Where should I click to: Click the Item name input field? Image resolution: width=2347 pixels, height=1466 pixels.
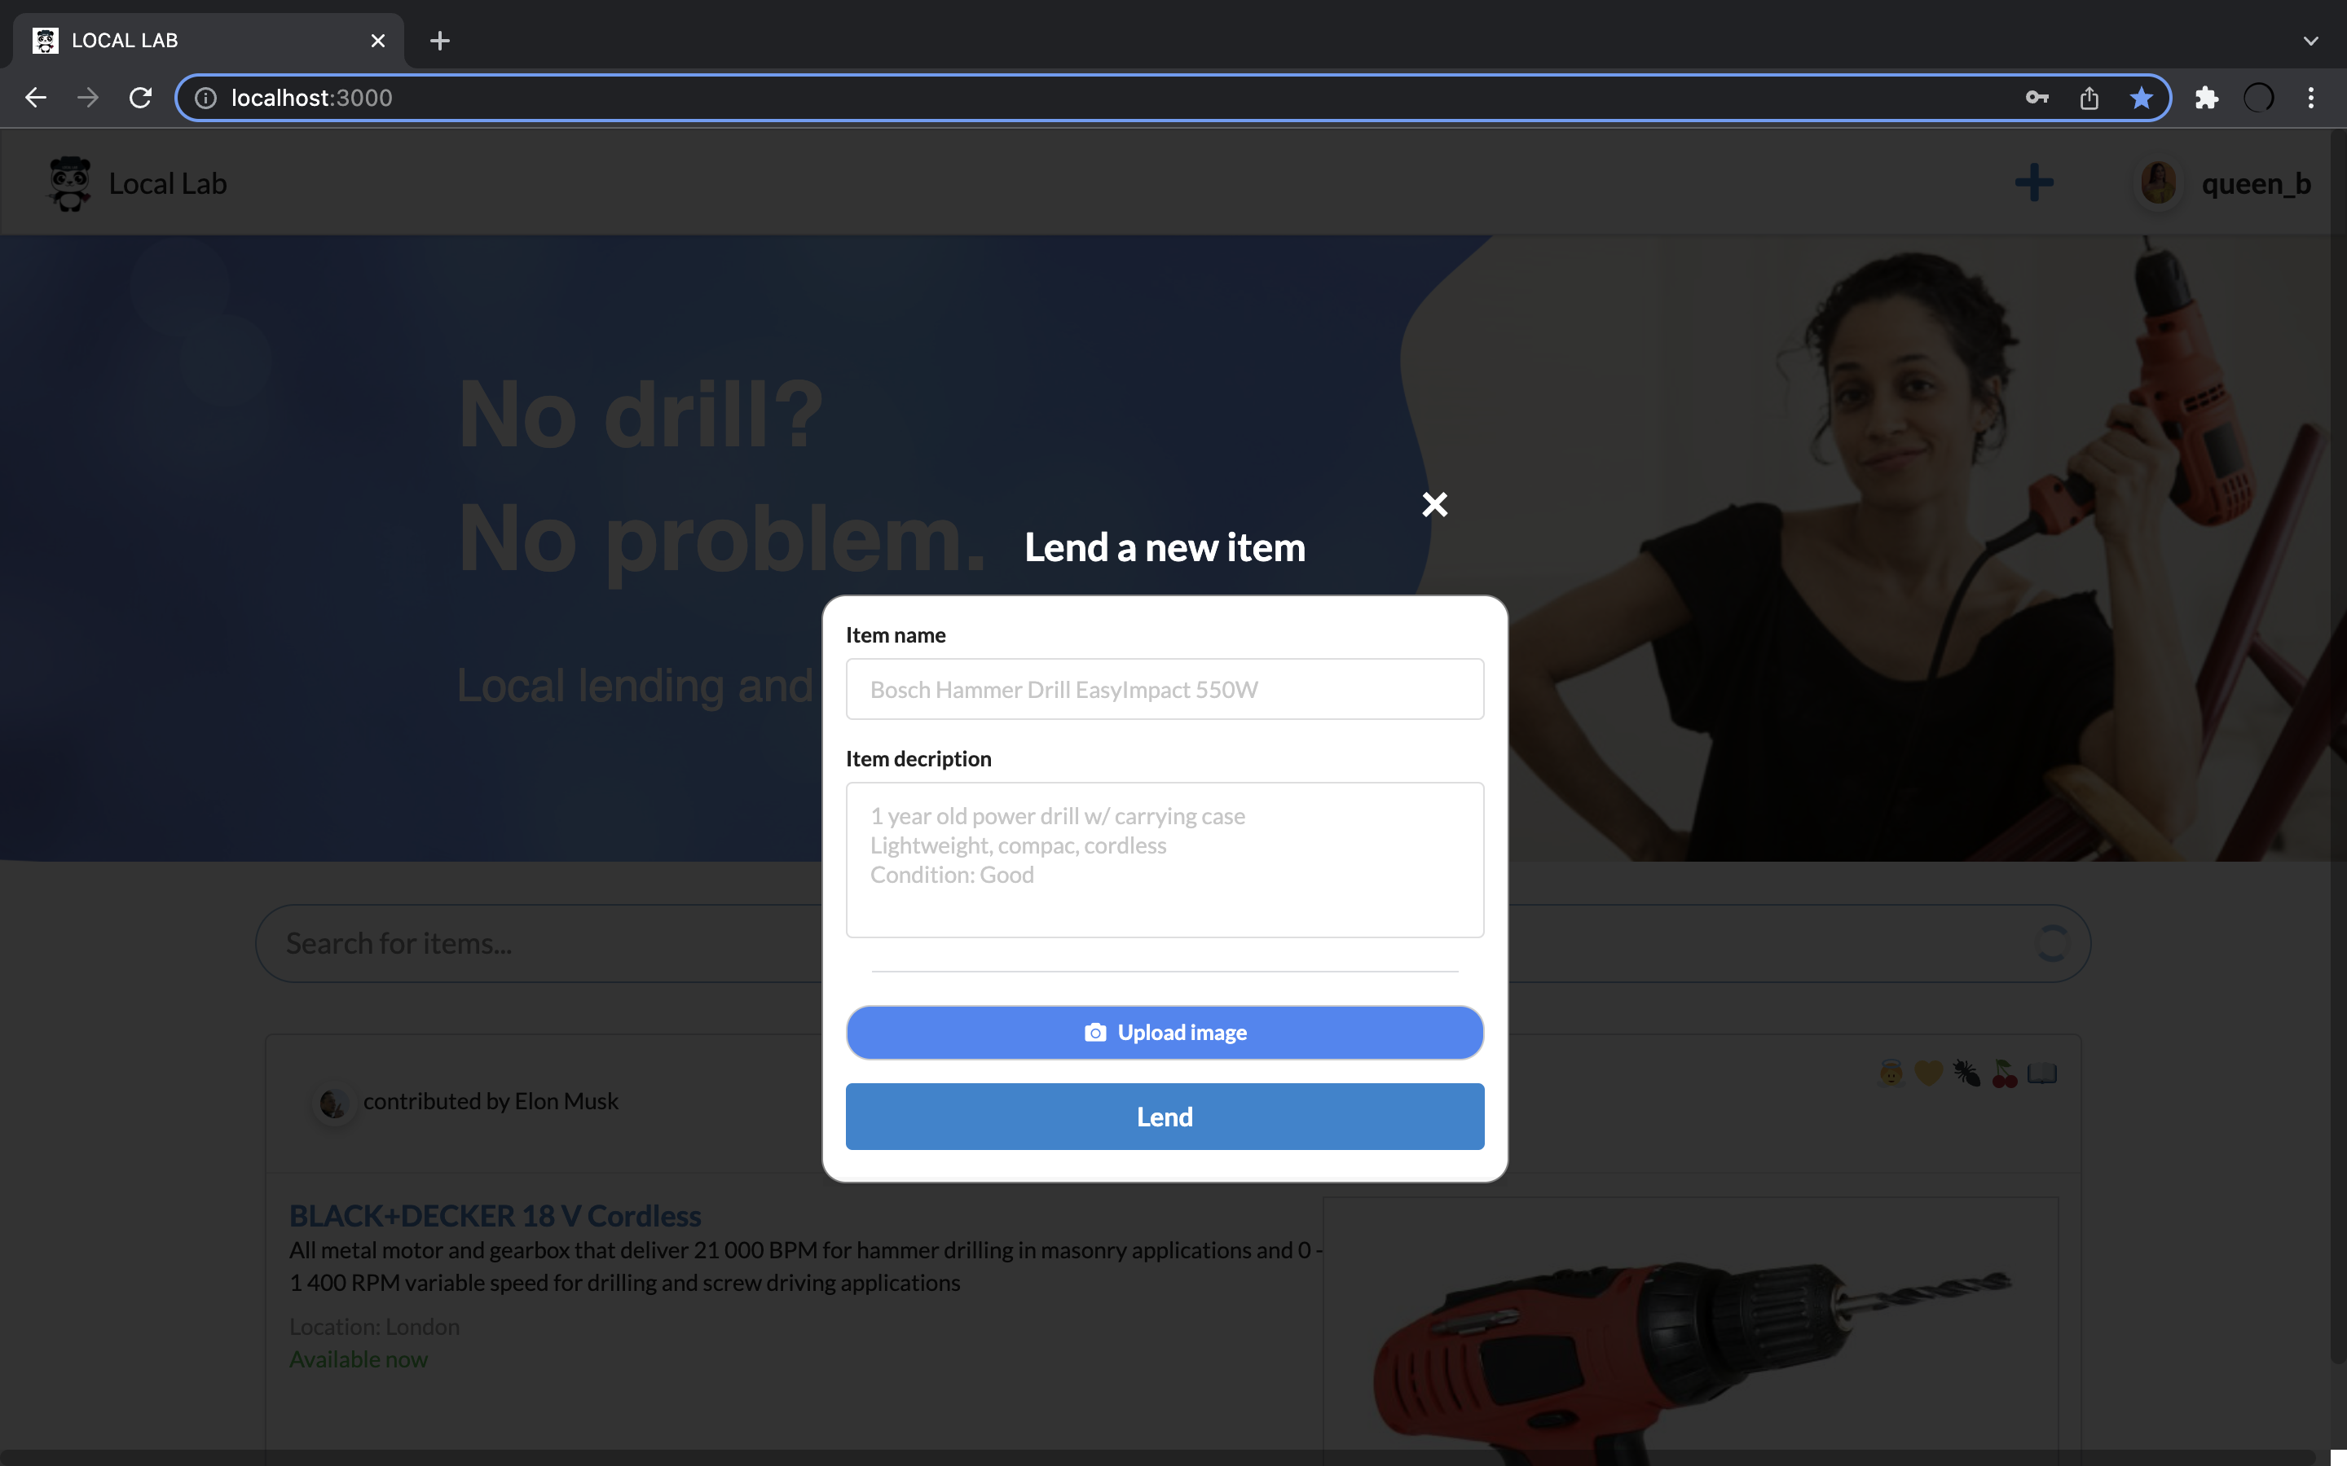[1165, 689]
